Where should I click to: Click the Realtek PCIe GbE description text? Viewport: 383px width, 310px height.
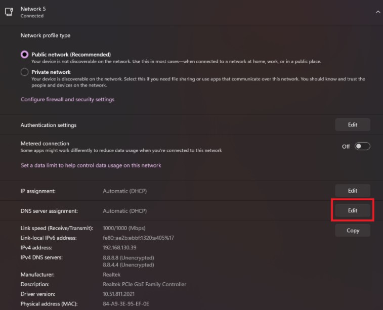coord(144,284)
